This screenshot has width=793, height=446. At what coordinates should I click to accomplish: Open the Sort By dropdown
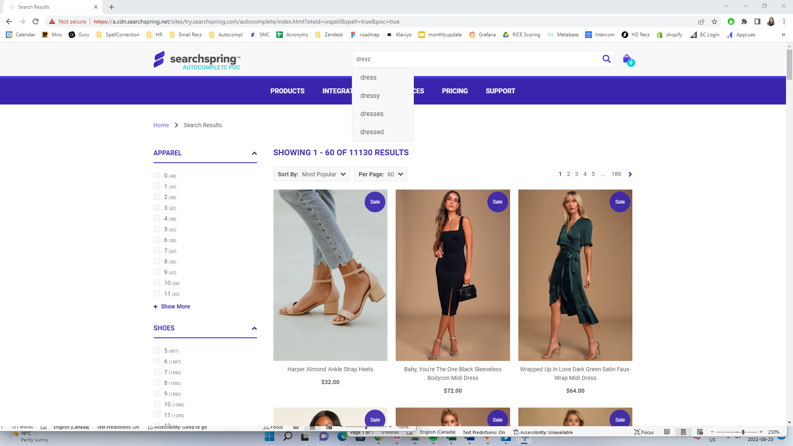[x=324, y=174]
